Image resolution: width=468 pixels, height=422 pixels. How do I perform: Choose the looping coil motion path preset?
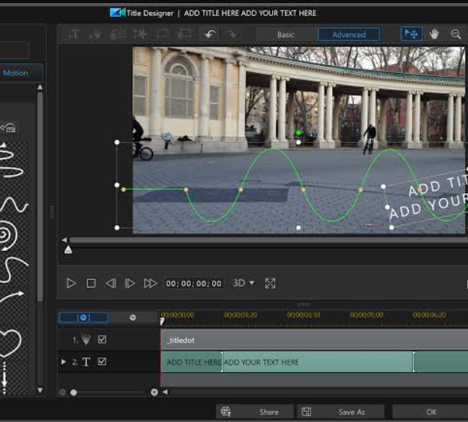12,162
